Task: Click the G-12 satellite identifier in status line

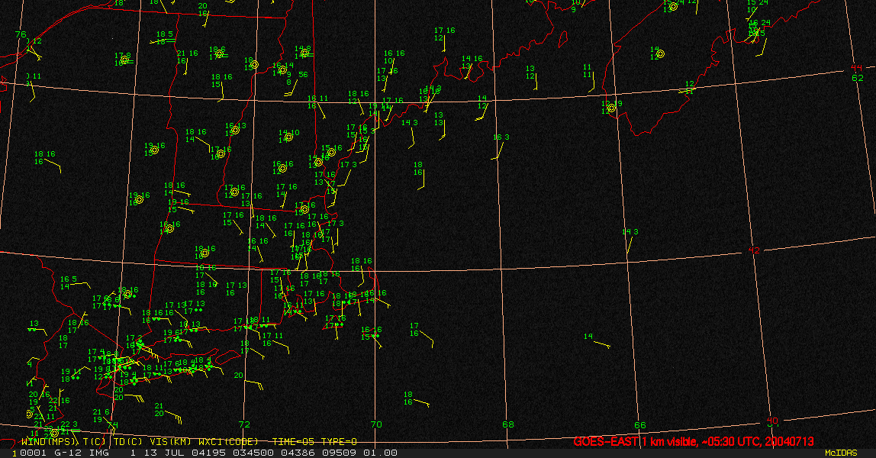Action: click(68, 453)
